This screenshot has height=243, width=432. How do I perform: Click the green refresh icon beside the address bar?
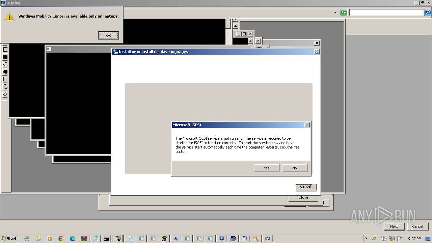(344, 12)
